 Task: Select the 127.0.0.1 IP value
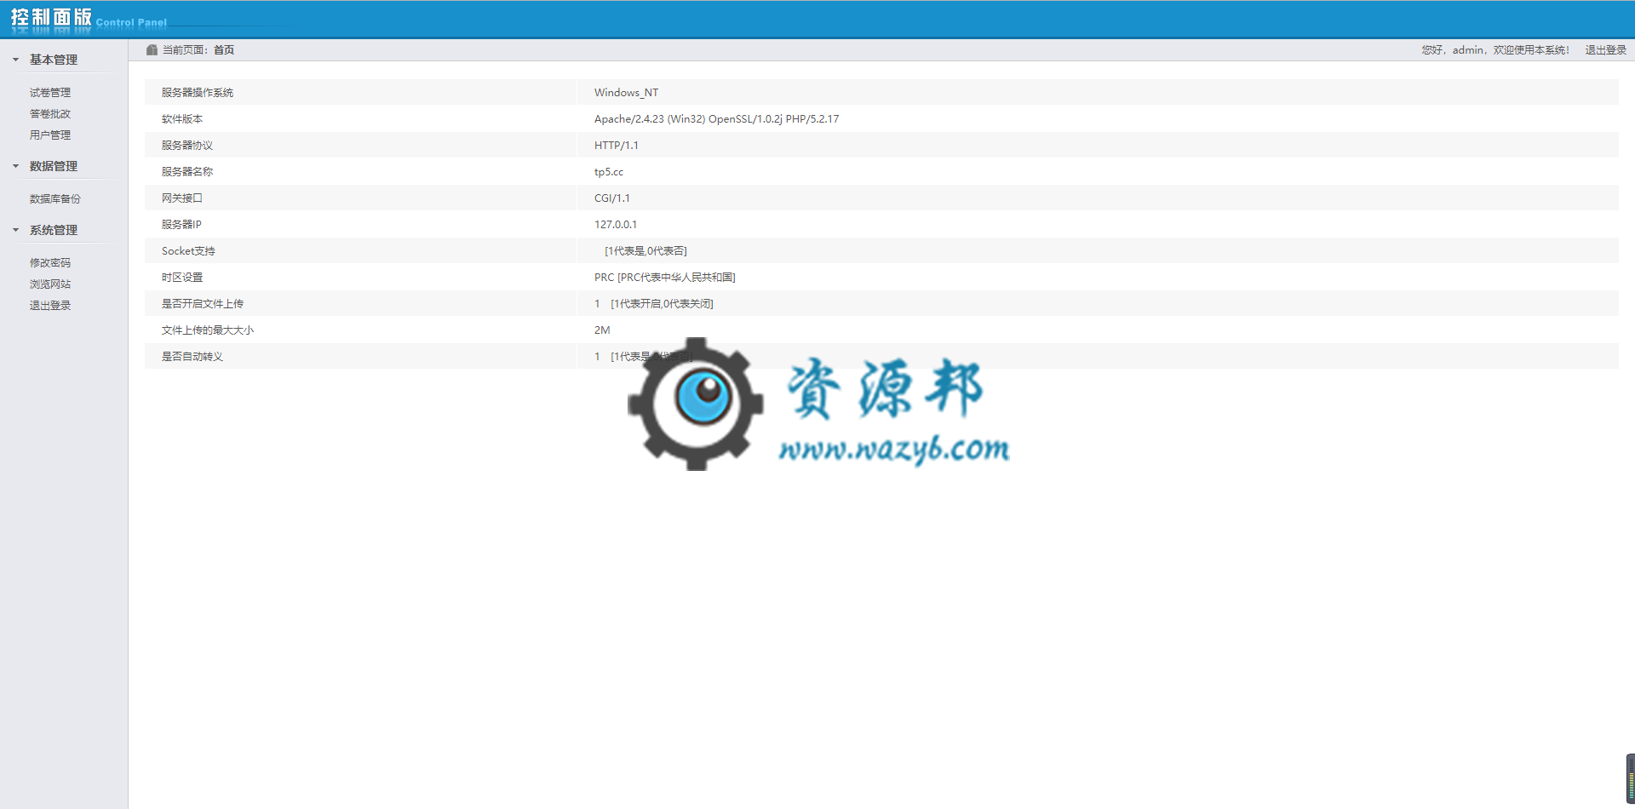(x=616, y=225)
